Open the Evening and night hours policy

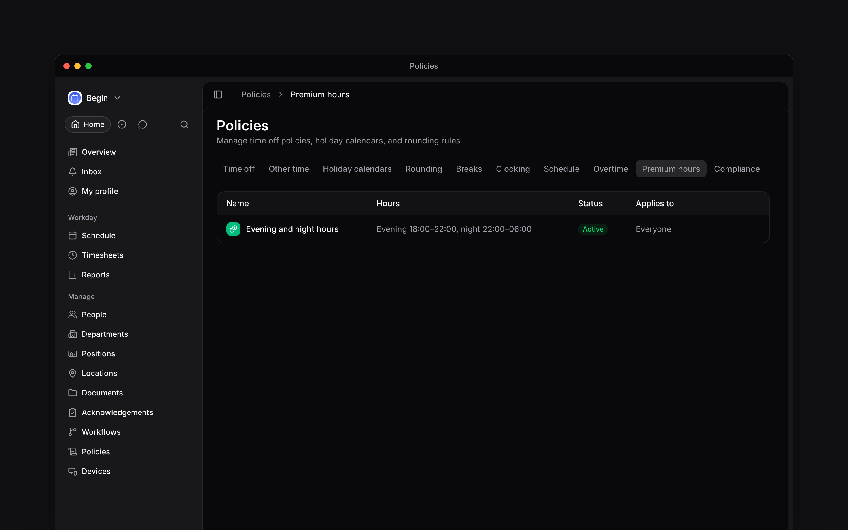point(292,229)
